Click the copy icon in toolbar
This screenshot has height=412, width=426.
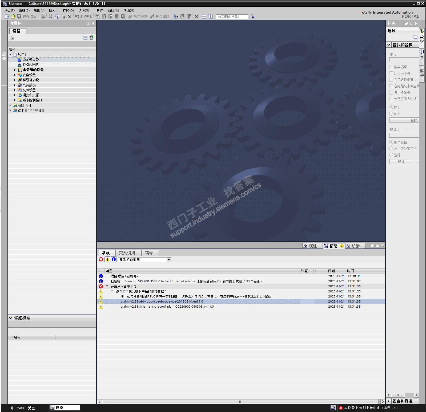[57, 17]
